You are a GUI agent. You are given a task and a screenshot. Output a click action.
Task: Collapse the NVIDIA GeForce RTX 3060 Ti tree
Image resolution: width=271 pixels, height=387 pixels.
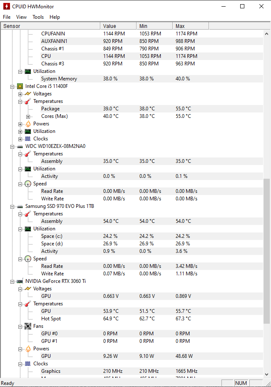point(12,281)
